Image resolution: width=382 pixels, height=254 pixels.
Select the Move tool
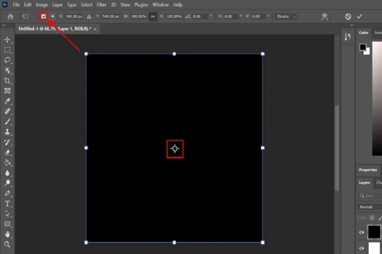coord(8,40)
